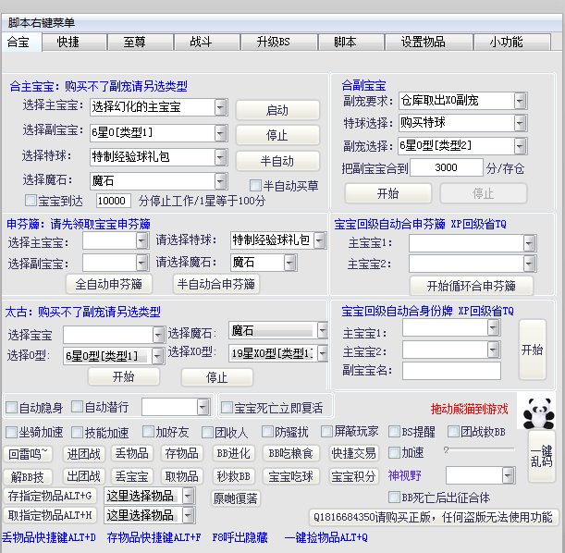The width and height of the screenshot is (565, 553).
Task: Select the 战斗 tab
Action: (x=207, y=43)
